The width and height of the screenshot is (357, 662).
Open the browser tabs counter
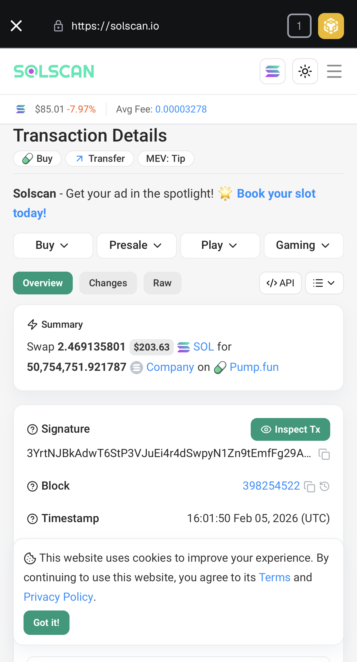tap(299, 26)
